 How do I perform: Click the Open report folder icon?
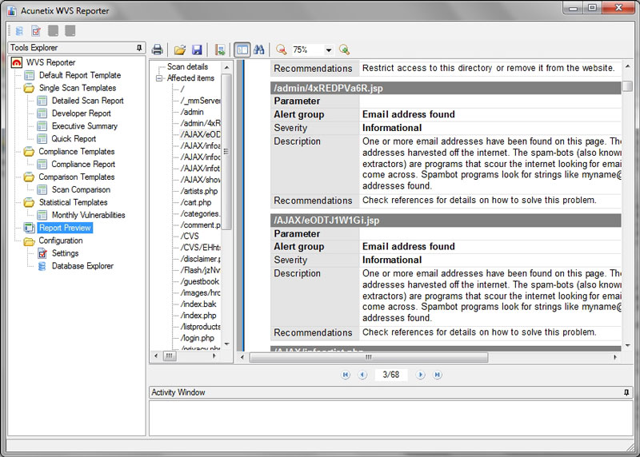[180, 50]
